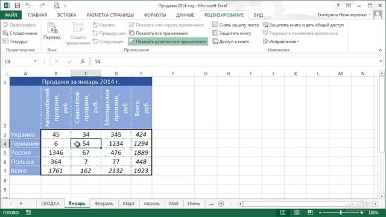Screen dimensions: 386x217
Task: Switch to Page Layout view in status bar
Action: click(x=297, y=213)
